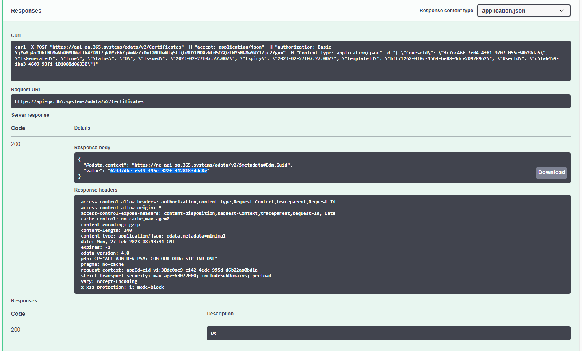This screenshot has height=351, width=582.
Task: Click the Responses section heading
Action: (26, 11)
